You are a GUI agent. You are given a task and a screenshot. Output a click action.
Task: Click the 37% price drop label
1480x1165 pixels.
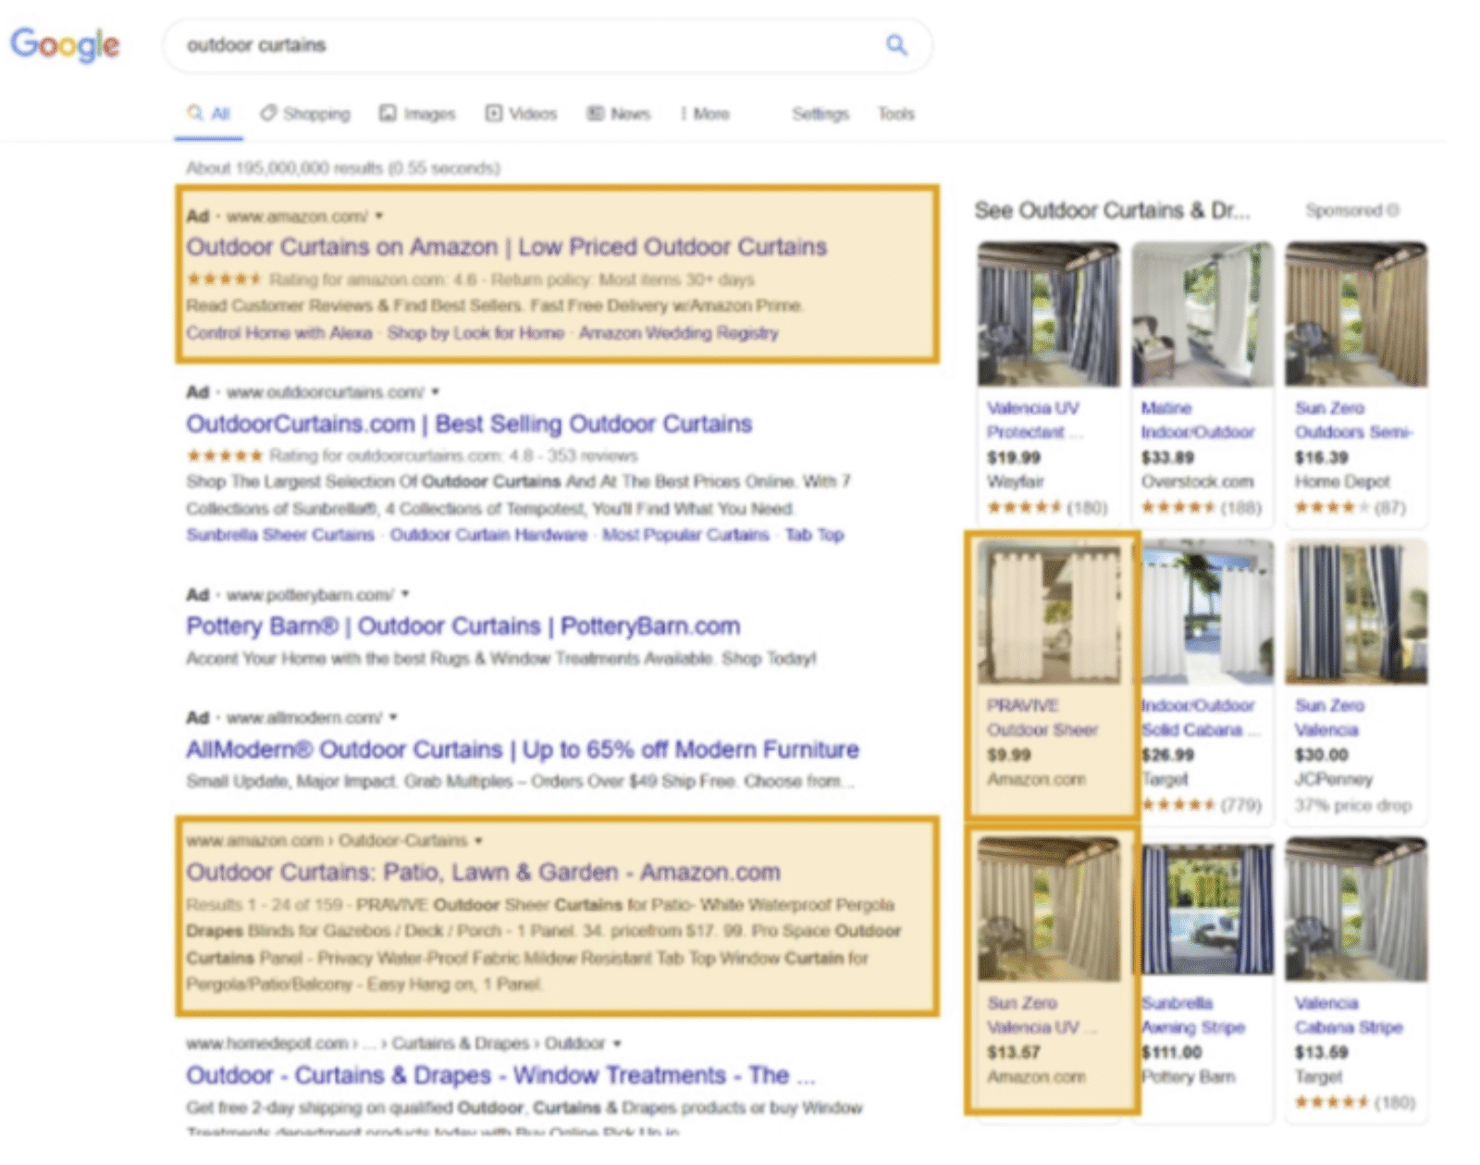click(1353, 805)
